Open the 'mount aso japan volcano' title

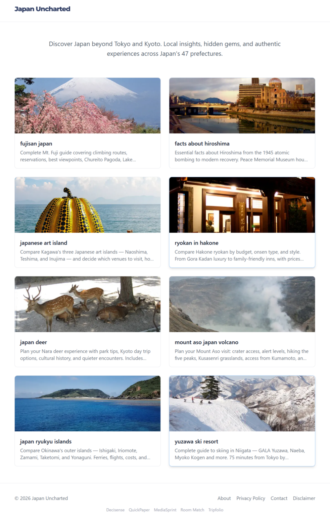206,342
